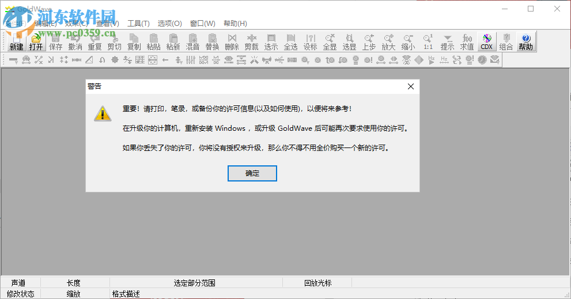Image resolution: width=571 pixels, height=299 pixels.
Task: Click the 修改状态 status bar cell
Action: 20,294
